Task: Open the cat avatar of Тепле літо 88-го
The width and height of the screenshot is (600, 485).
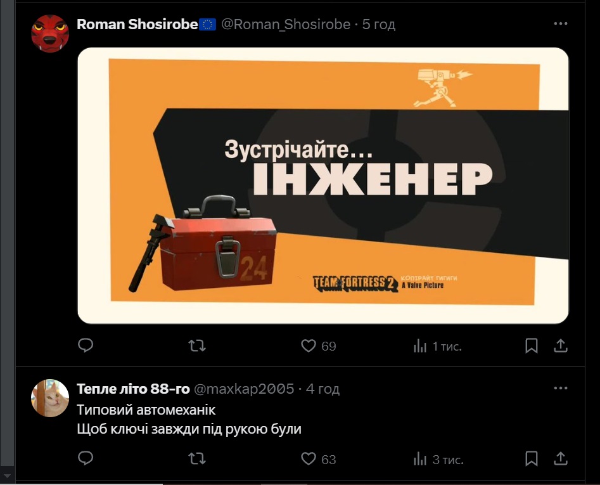Action: [x=50, y=398]
